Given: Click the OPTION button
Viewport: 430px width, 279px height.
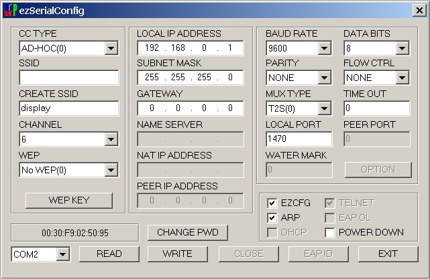Looking at the screenshot, I should pyautogui.click(x=378, y=169).
